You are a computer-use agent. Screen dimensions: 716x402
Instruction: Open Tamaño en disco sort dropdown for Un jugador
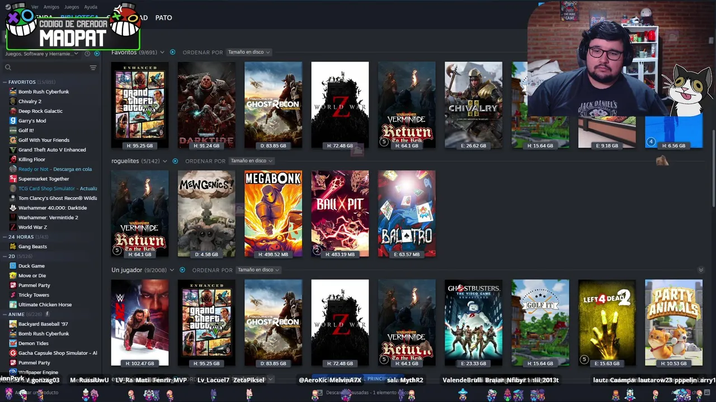(x=258, y=270)
